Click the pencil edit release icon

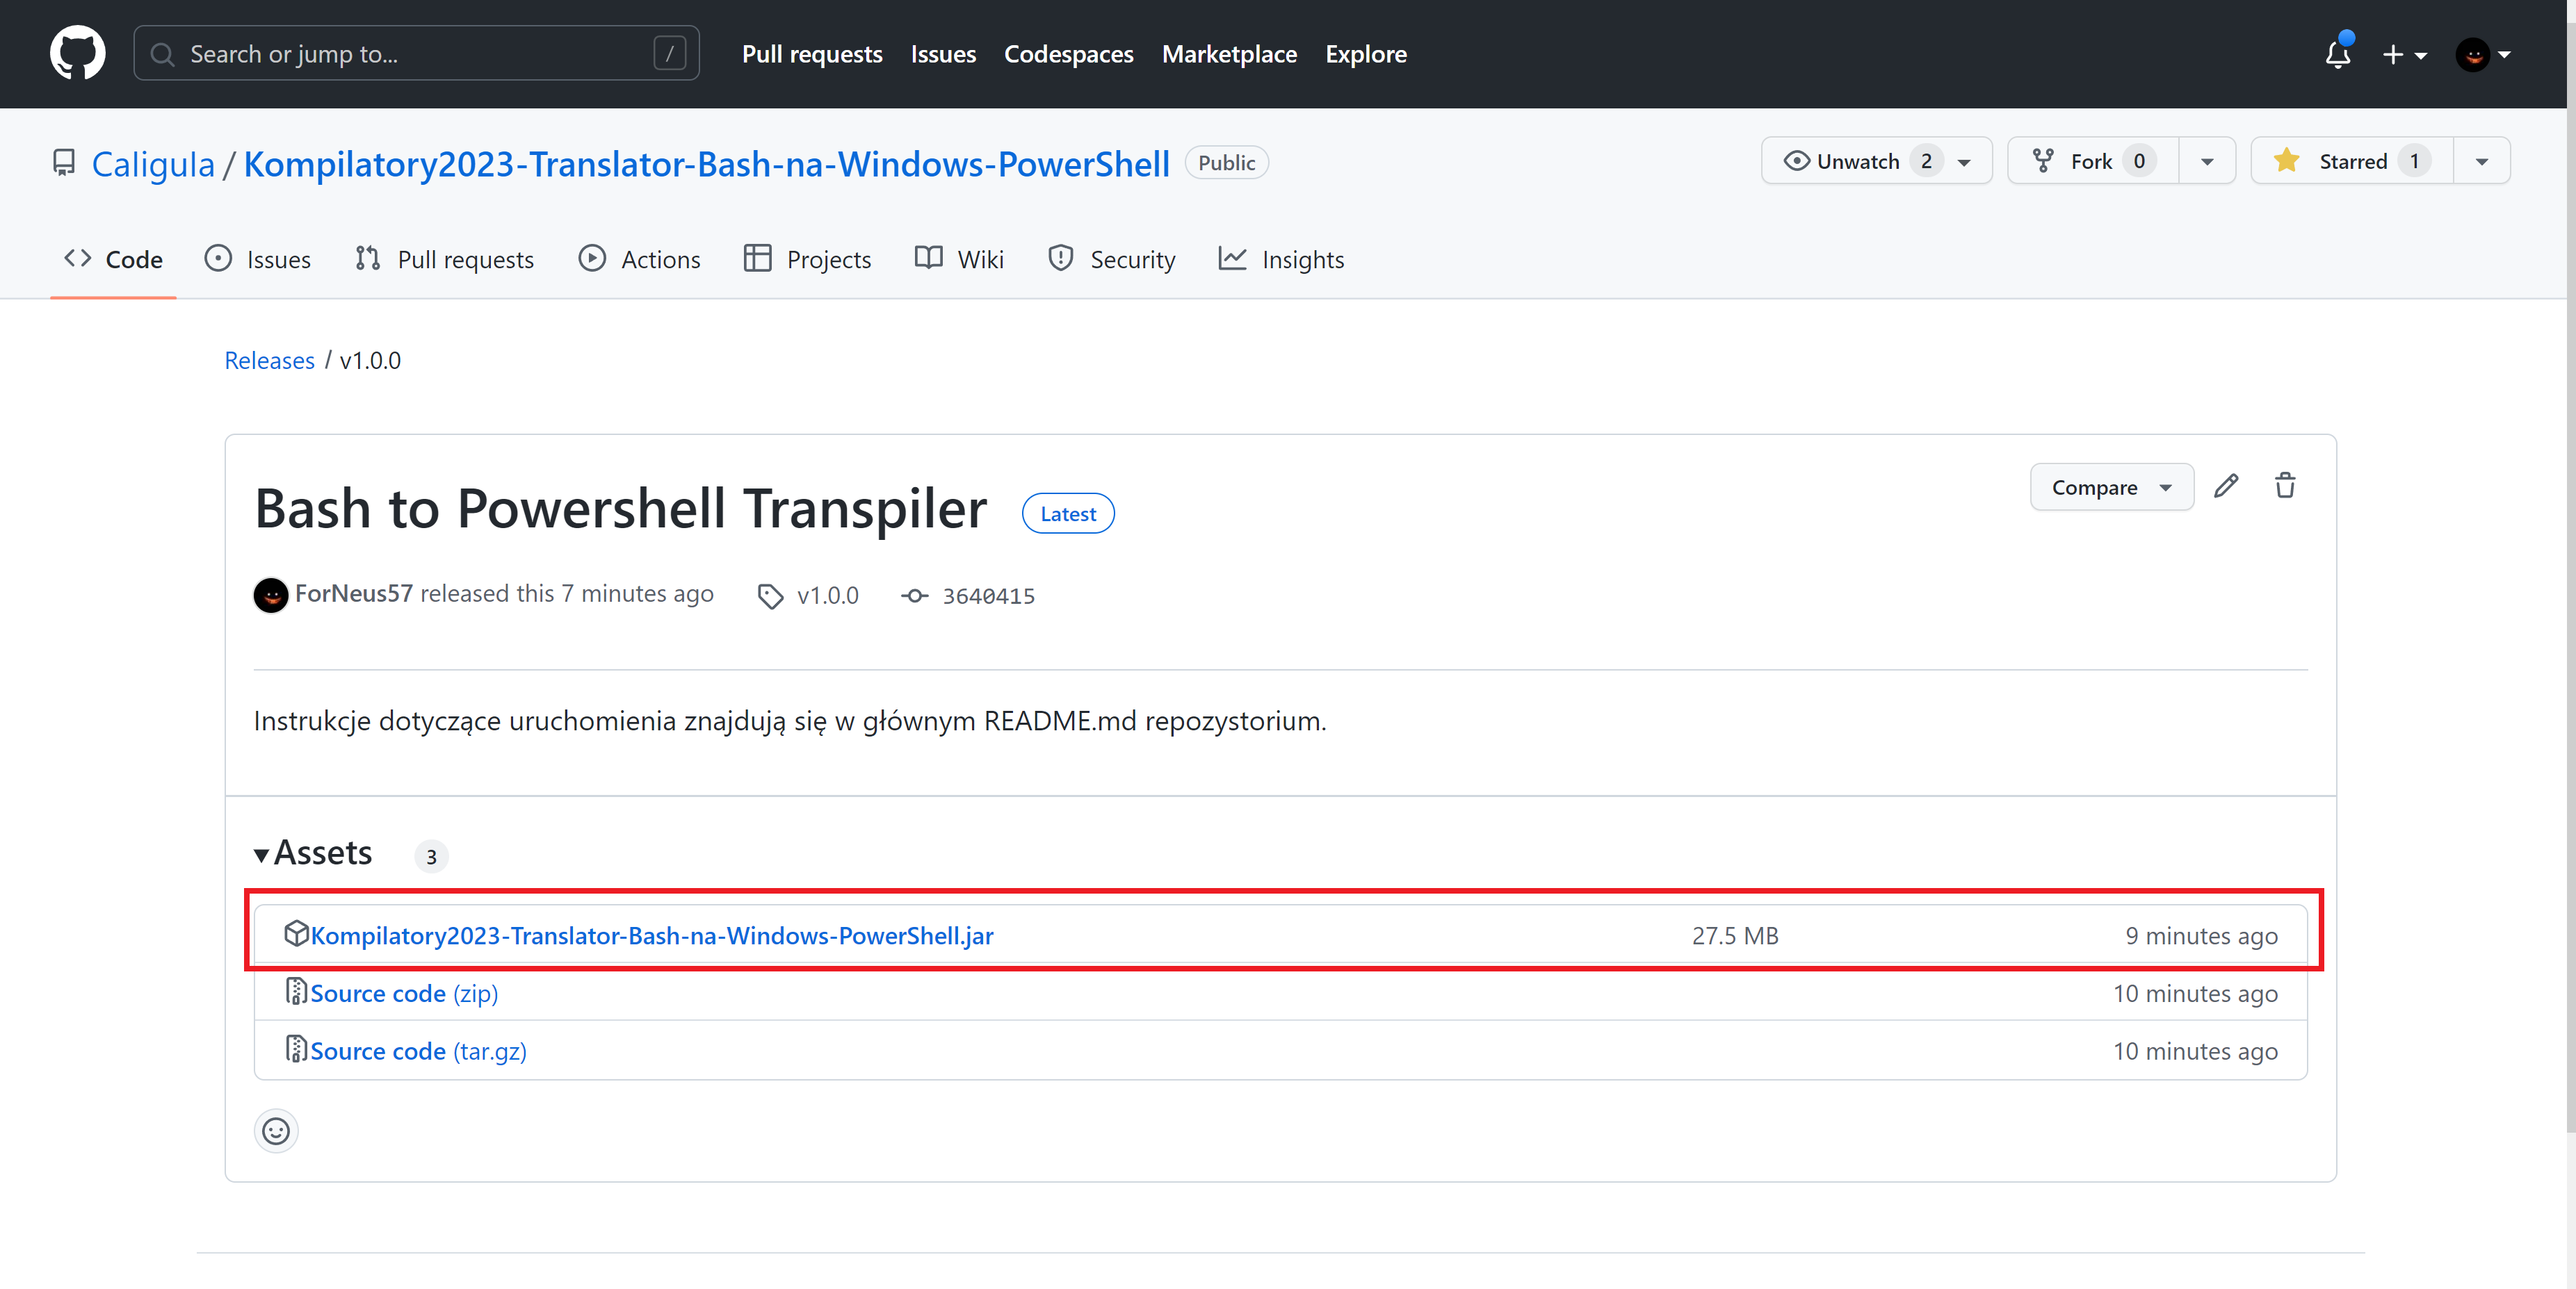2226,486
